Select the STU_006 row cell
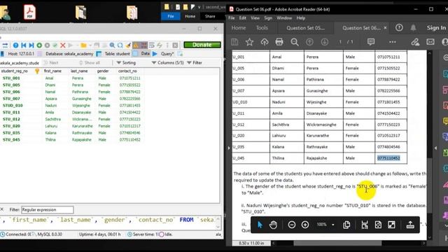The width and height of the screenshot is (448, 252). [x=11, y=92]
